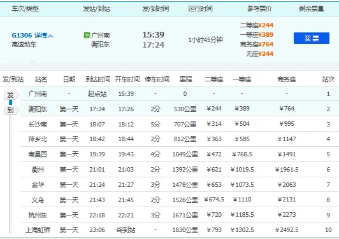Image resolution: width=339 pixels, height=239 pixels.
Task: Click station name 衢州
Action: pos(38,170)
